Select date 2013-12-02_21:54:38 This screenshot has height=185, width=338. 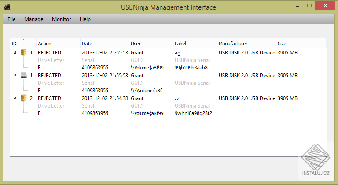pos(105,98)
